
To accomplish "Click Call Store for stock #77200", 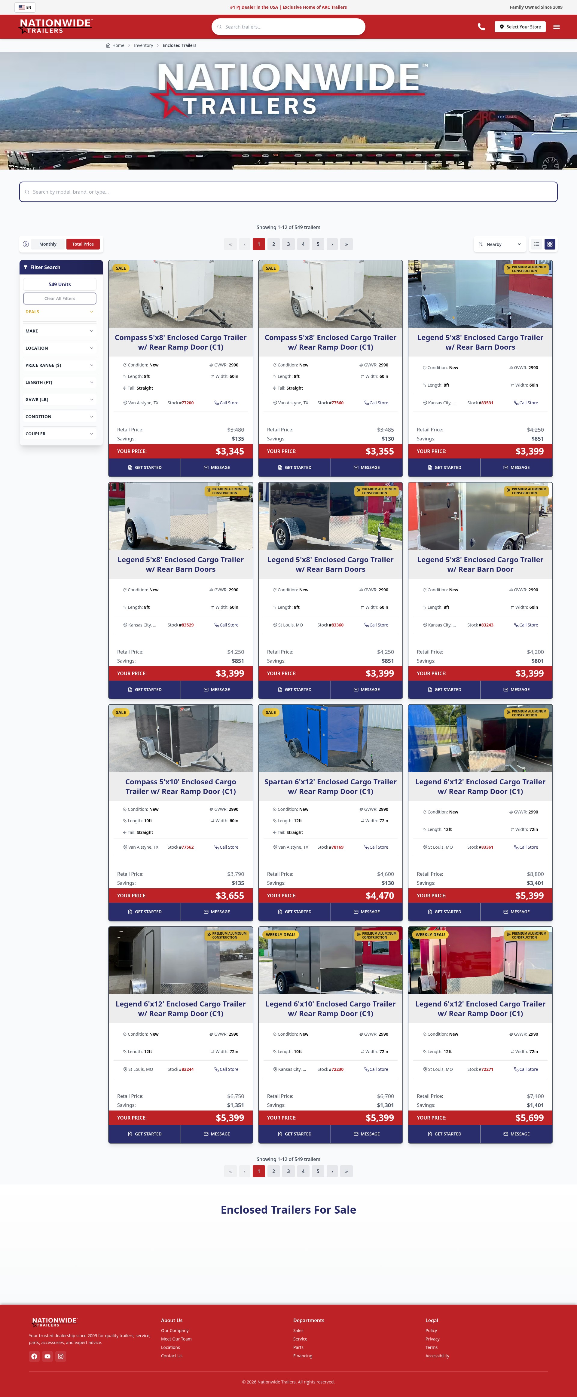I will pyautogui.click(x=226, y=403).
